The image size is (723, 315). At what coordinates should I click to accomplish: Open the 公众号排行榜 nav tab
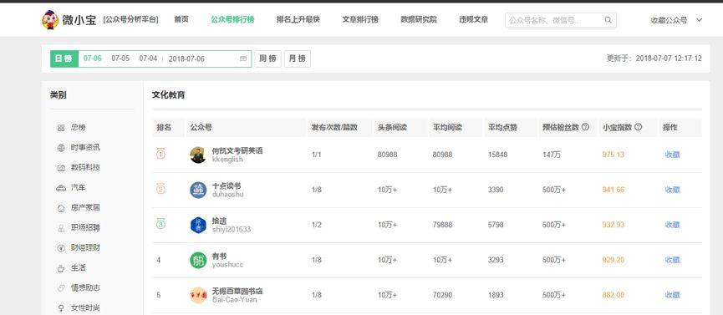tap(232, 19)
